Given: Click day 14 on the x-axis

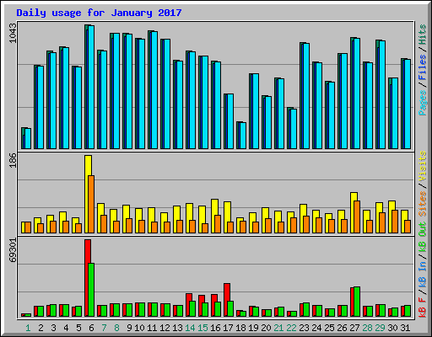Looking at the screenshot, I should click(x=190, y=328).
